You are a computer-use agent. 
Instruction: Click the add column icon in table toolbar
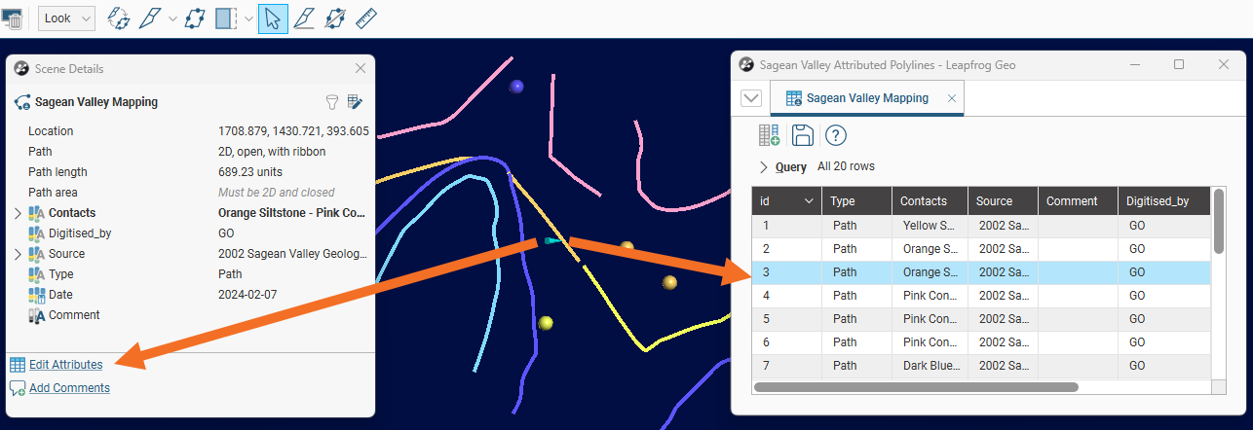(769, 135)
